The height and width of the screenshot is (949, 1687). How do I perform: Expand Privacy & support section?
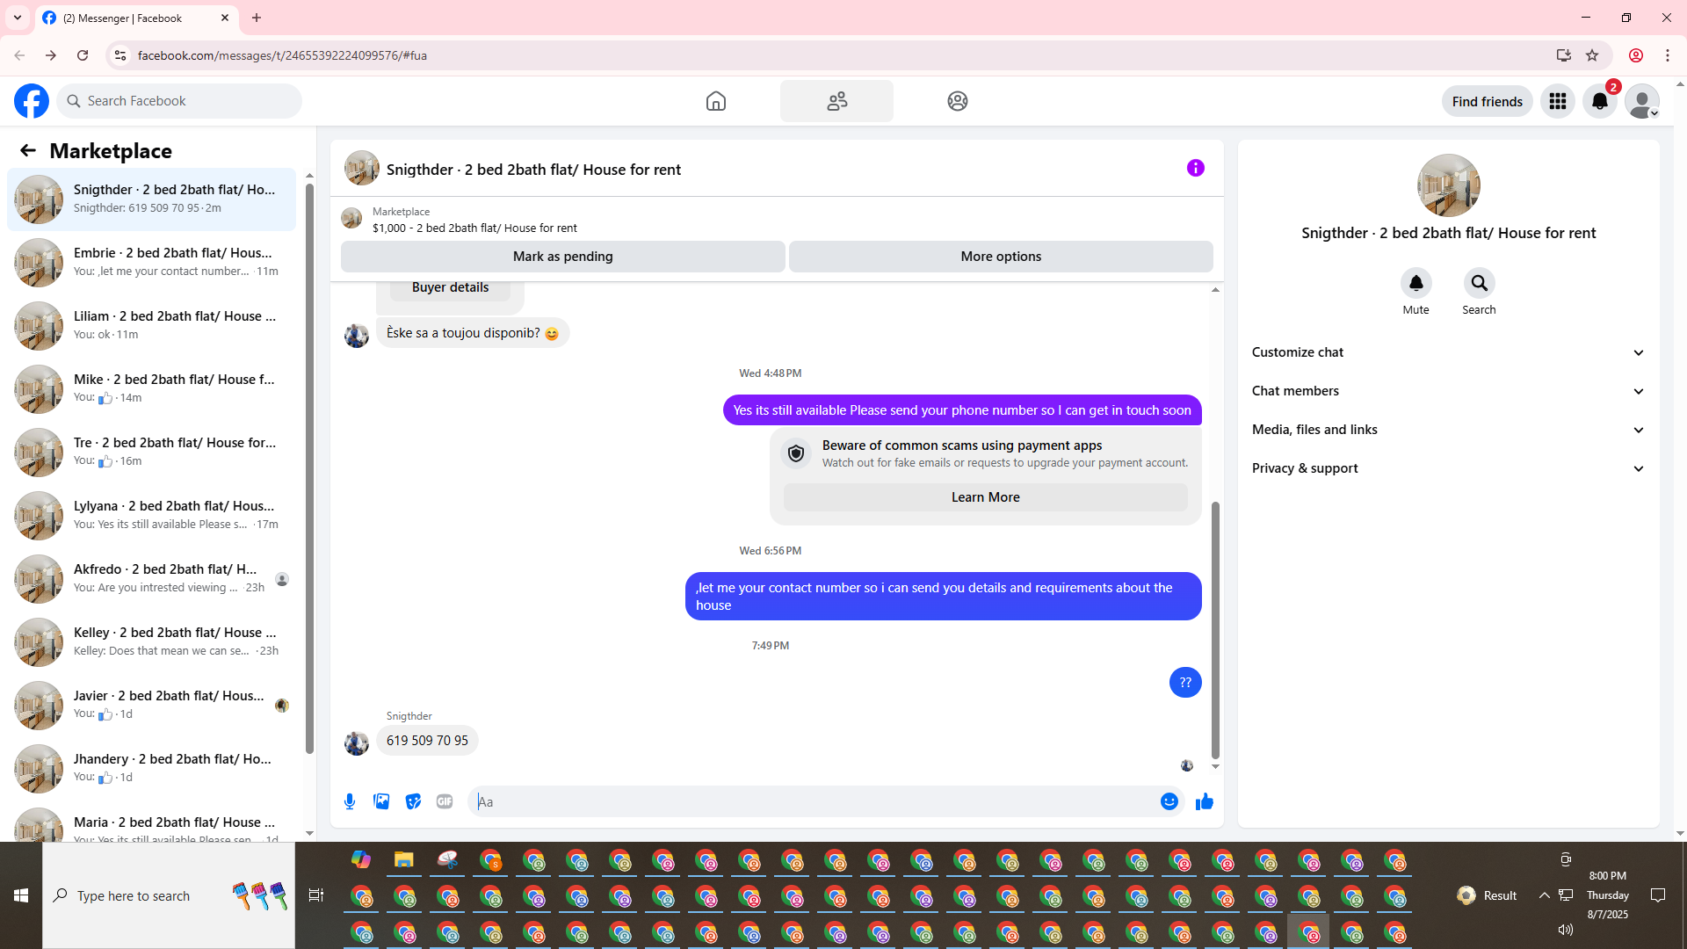point(1448,468)
